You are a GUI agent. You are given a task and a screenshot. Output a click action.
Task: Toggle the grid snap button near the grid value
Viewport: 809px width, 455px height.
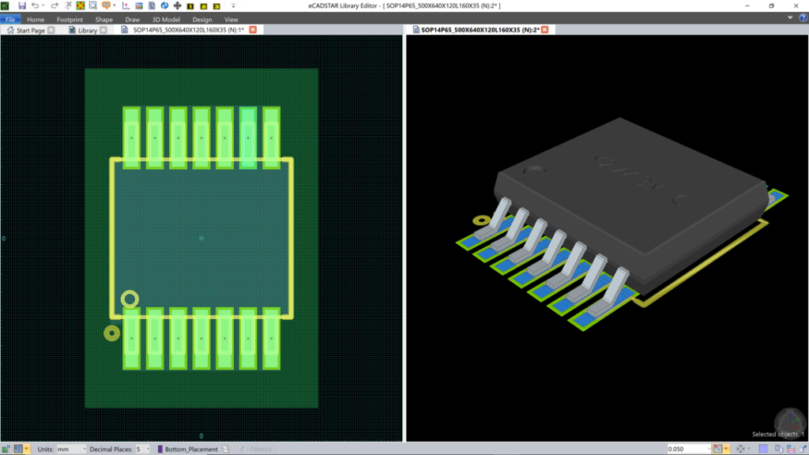click(x=717, y=448)
